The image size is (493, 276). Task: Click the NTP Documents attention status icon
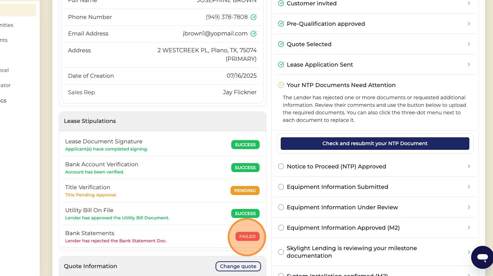tap(281, 85)
